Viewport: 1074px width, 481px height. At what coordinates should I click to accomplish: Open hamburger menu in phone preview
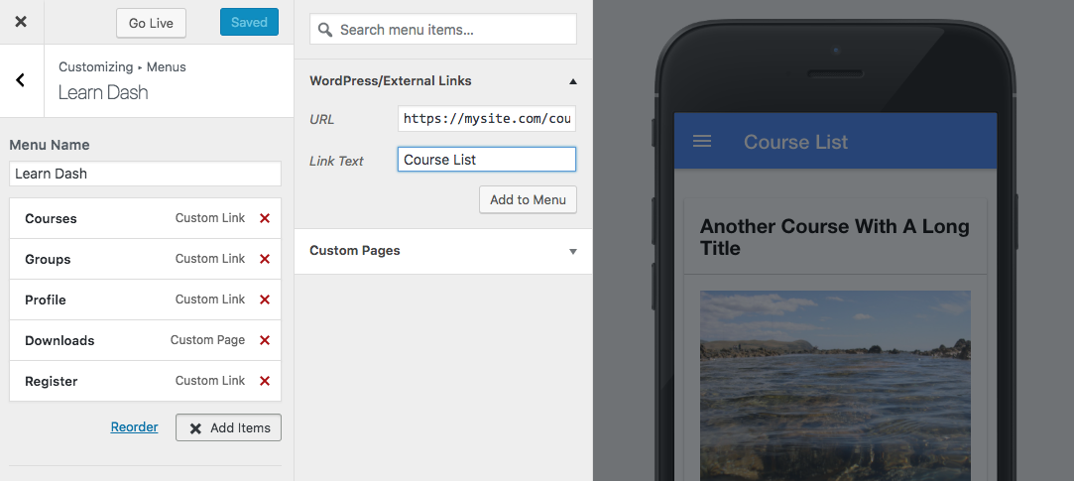click(702, 141)
